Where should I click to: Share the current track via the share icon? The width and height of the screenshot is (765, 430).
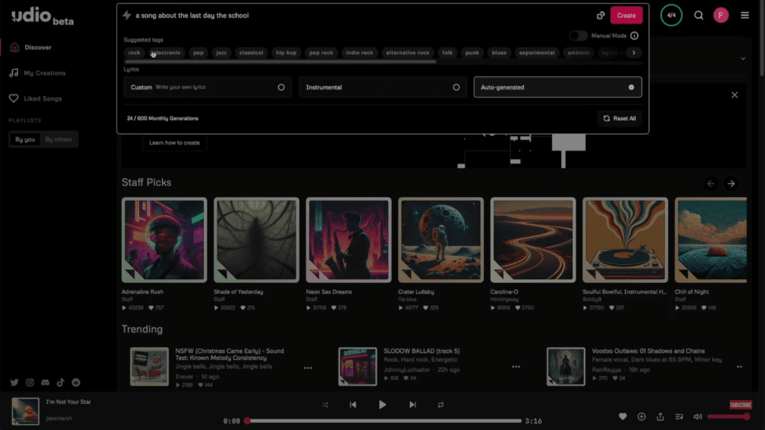pyautogui.click(x=660, y=417)
